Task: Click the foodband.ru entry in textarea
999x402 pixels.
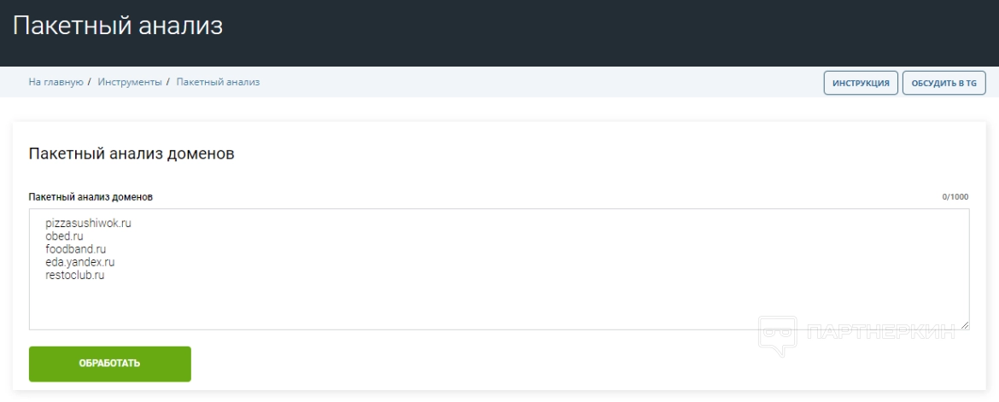Action: [x=75, y=249]
